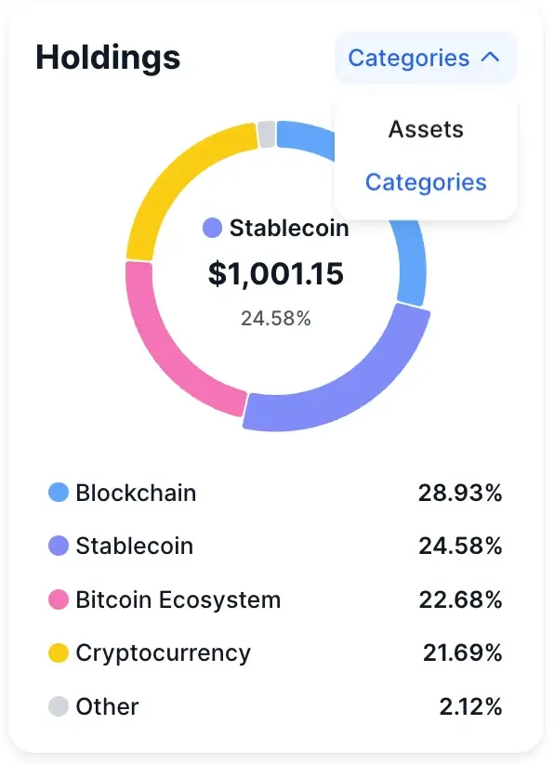554x764 pixels.
Task: Click the $1,001.15 value in the chart center
Action: [275, 274]
